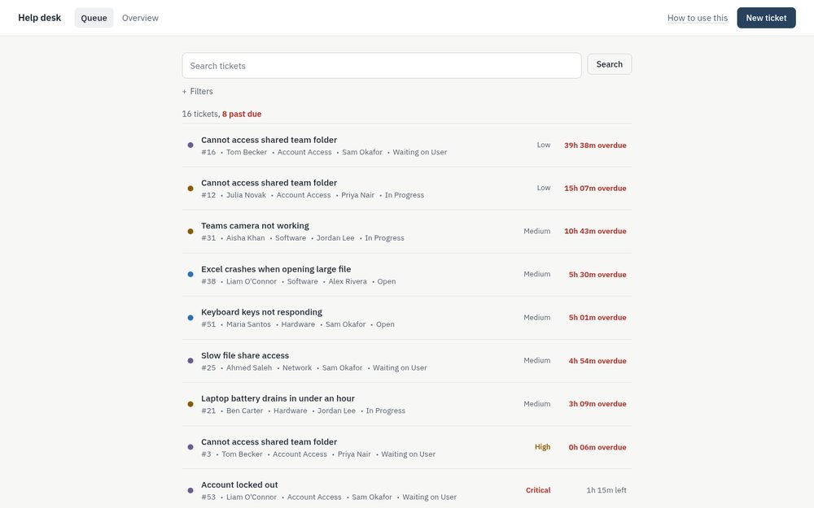Viewport: 814px width, 508px height.
Task: Click 5h 01m overdue on ticket #51
Action: [597, 317]
